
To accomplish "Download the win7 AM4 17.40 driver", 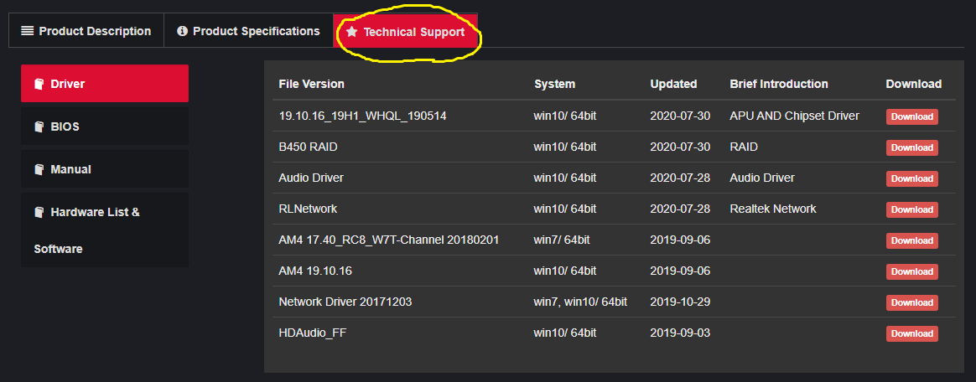I will [x=911, y=240].
